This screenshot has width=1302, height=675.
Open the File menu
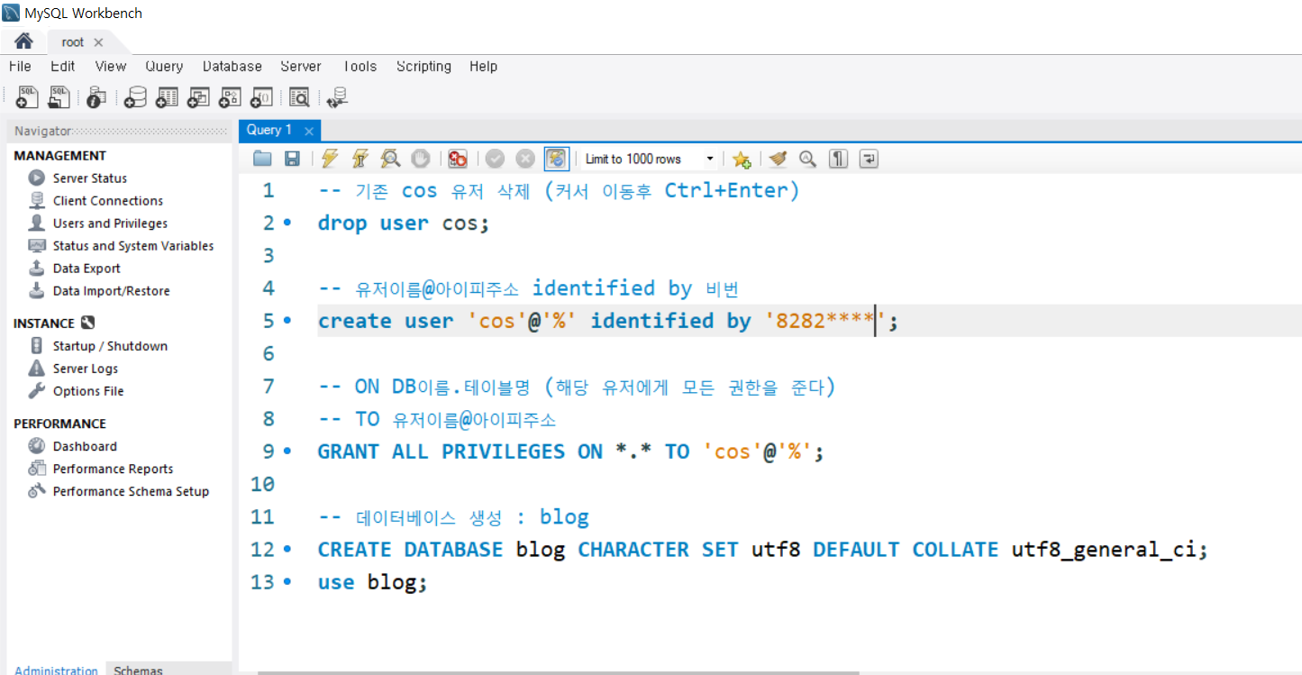click(x=20, y=66)
